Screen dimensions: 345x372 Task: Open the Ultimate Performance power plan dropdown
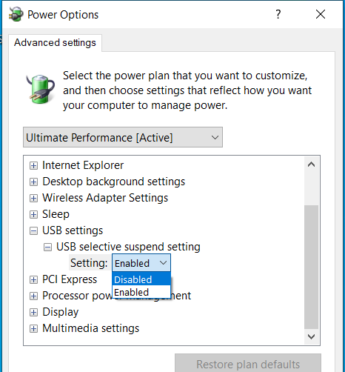coord(123,137)
